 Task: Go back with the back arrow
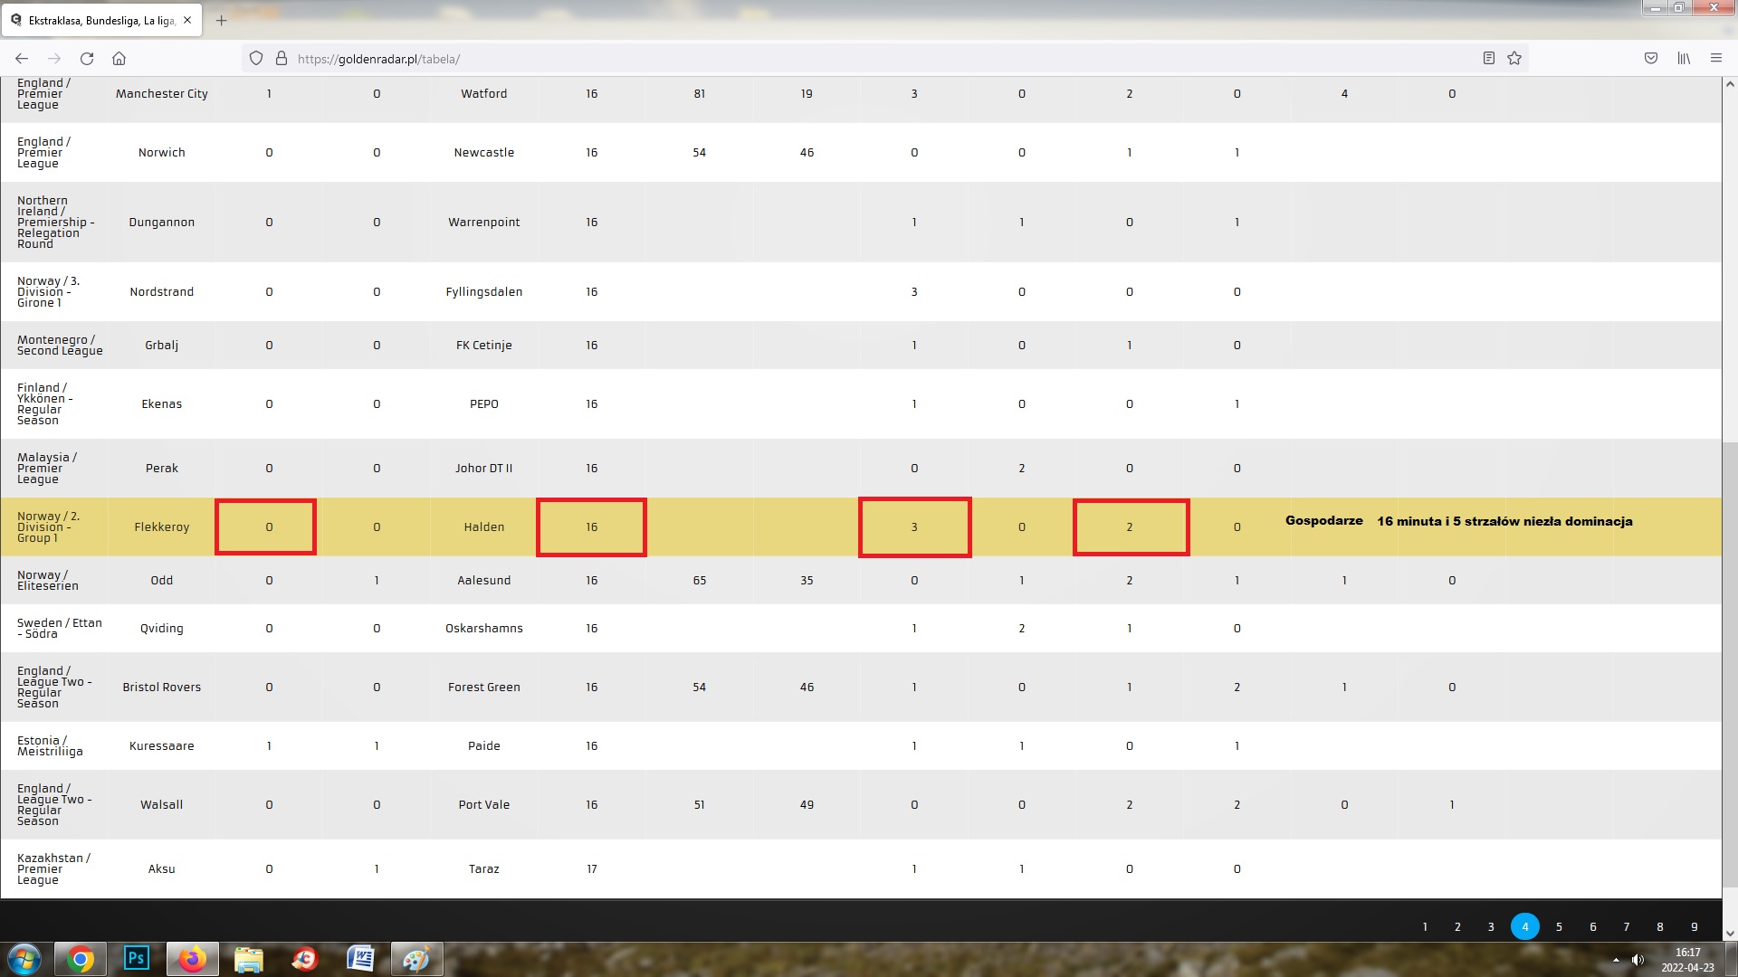pos(22,59)
